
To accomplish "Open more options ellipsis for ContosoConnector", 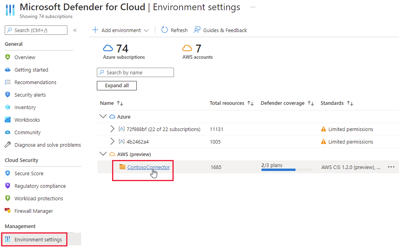I will point(391,167).
